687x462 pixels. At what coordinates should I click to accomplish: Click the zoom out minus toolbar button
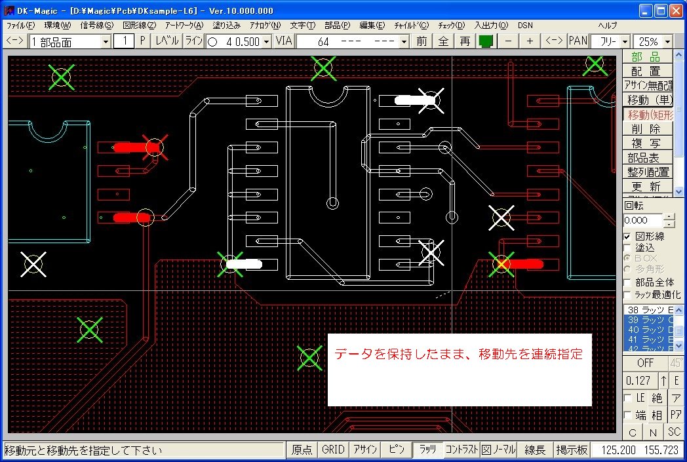(508, 41)
